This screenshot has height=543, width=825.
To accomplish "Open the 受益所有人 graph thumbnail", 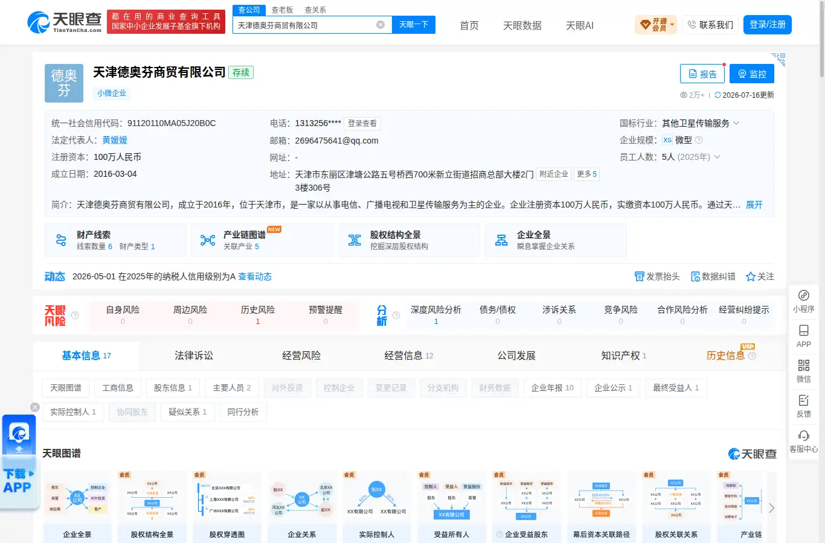I will (x=452, y=507).
